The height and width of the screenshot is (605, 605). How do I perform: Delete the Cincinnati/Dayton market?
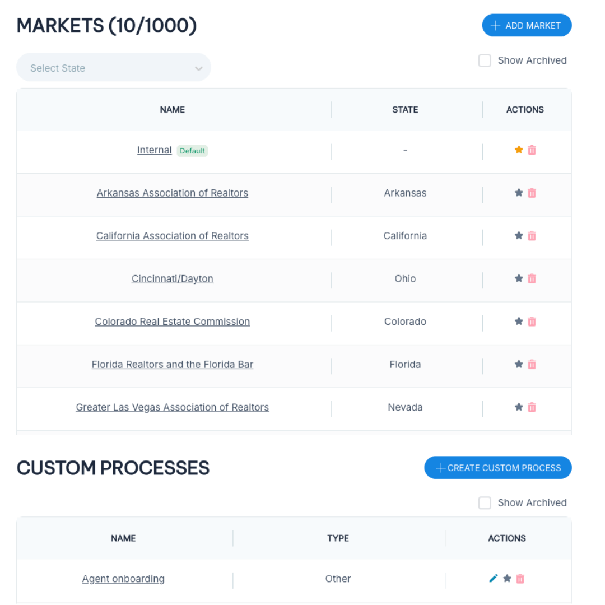click(x=532, y=278)
